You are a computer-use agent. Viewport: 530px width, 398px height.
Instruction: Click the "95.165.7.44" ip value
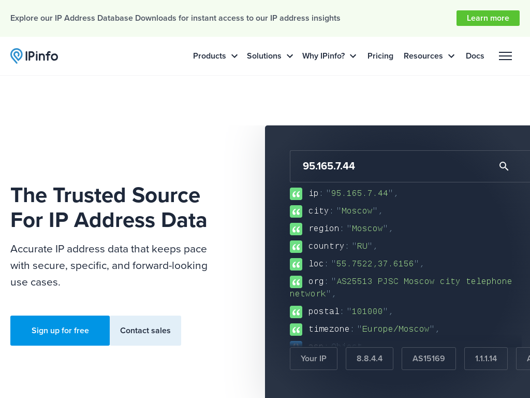(359, 193)
